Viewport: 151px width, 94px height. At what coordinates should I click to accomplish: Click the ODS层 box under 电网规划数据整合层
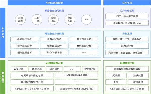click(32, 89)
